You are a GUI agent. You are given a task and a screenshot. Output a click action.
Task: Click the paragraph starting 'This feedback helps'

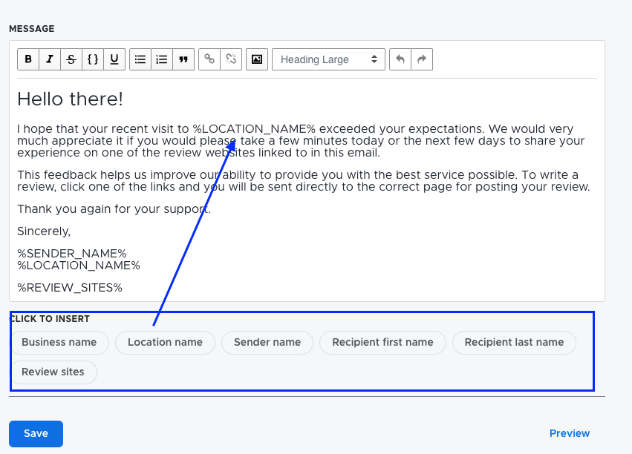pos(304,181)
